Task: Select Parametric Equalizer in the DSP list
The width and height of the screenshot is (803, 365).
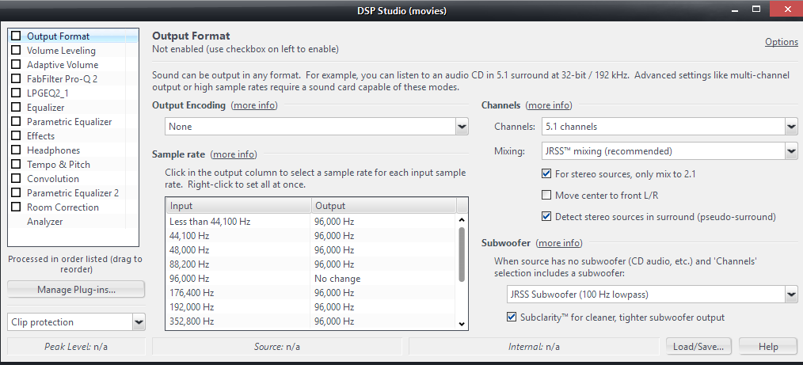Action: coord(69,122)
